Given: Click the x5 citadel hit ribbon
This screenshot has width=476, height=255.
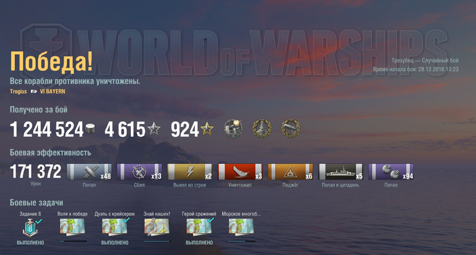Looking at the screenshot, I should [340, 172].
